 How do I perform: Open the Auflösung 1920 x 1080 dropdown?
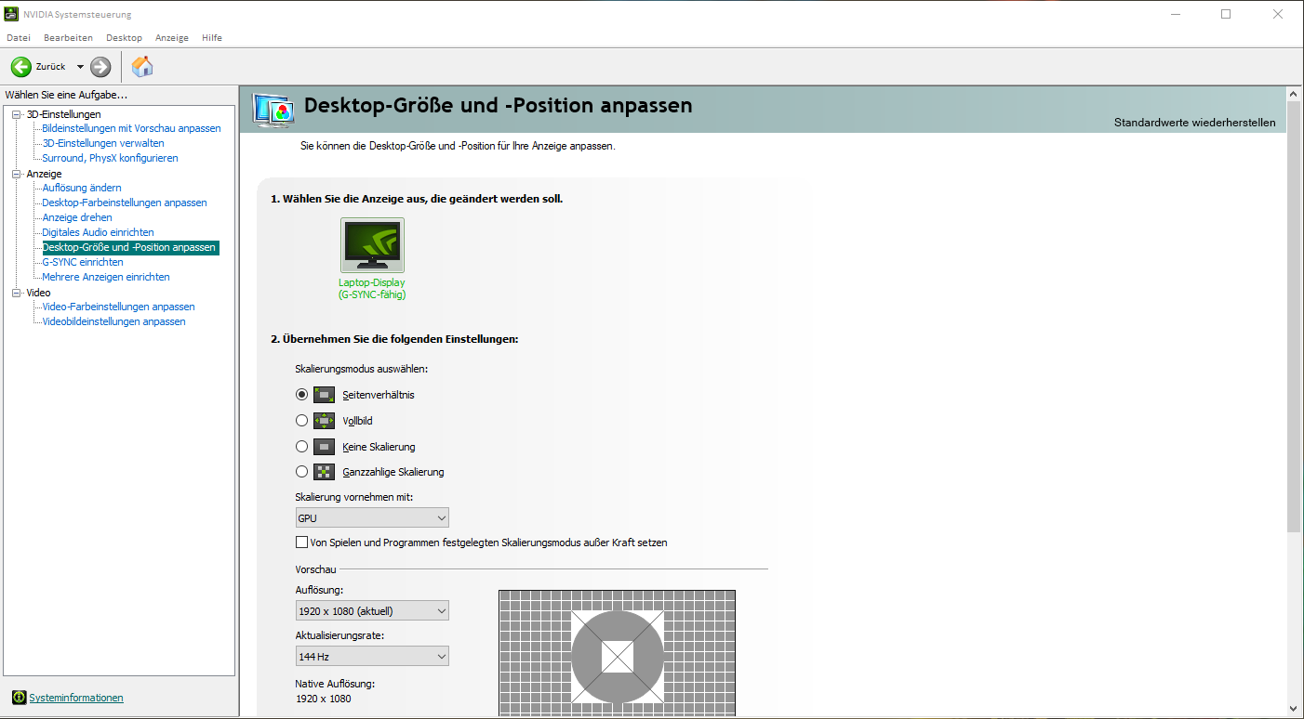[372, 610]
